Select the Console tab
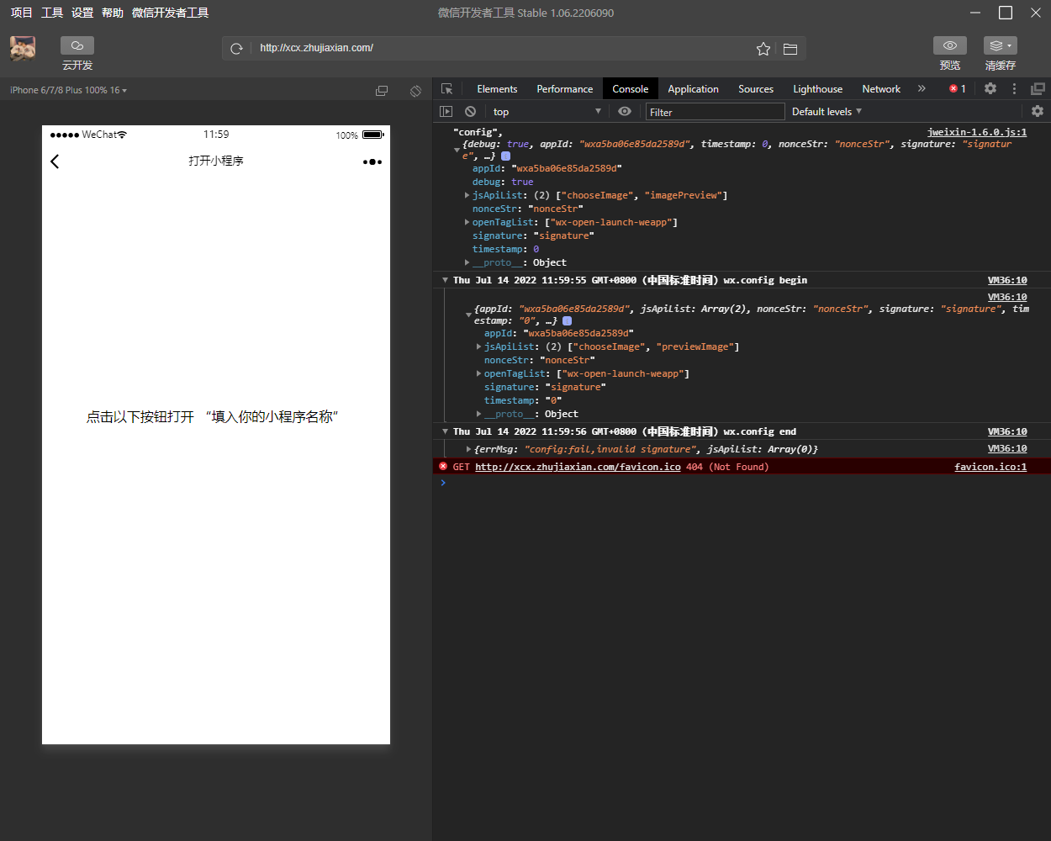Screen dimensions: 1051x841 click(631, 89)
